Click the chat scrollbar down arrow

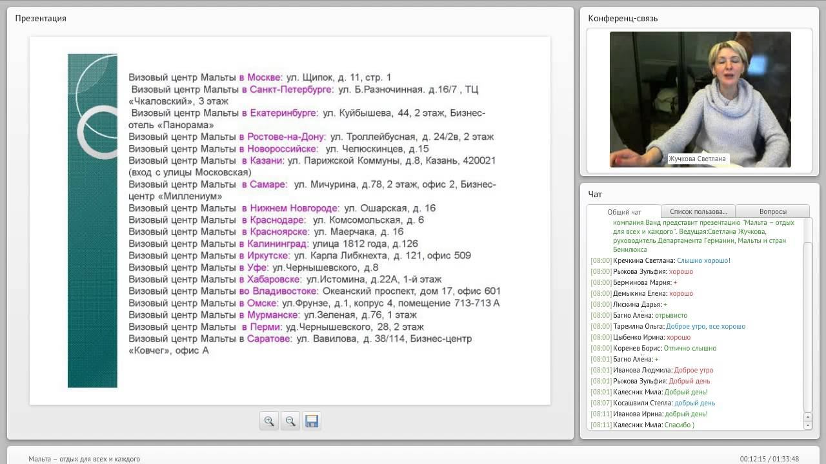807,425
